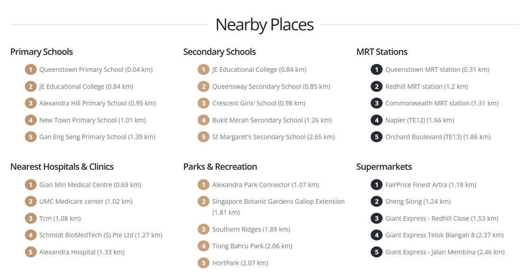Click number 2 badge beside Singapore Botanic Gardens
The image size is (521, 278).
203,201
